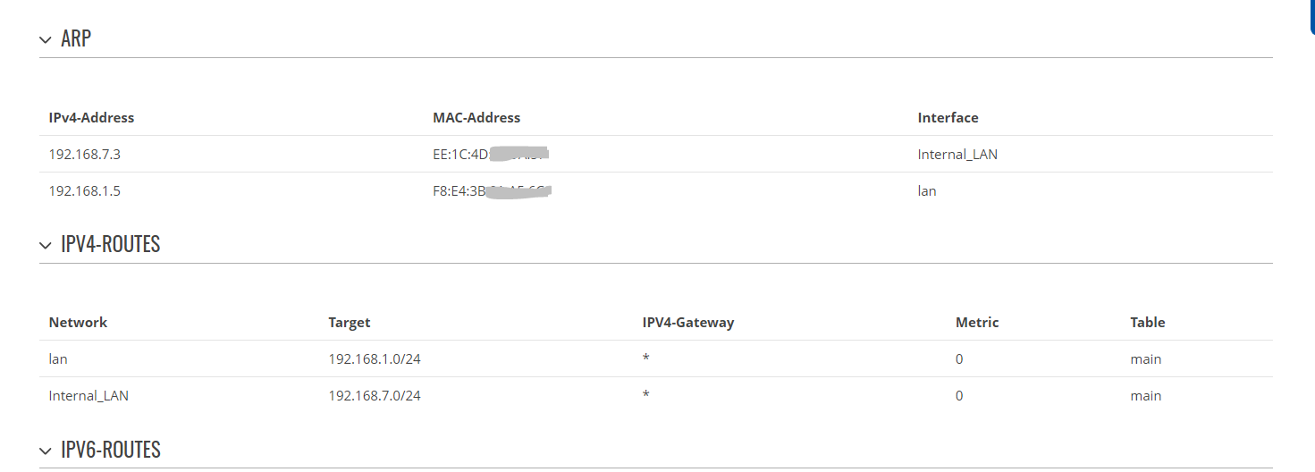The image size is (1315, 472).
Task: Select the 192.168.1.0/24 target cell
Action: pyautogui.click(x=374, y=359)
